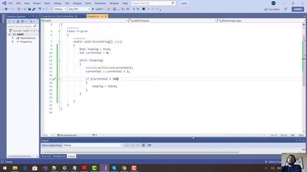Toggle word wrap in Output panel
Screen dimensions: 307x172
149,145
